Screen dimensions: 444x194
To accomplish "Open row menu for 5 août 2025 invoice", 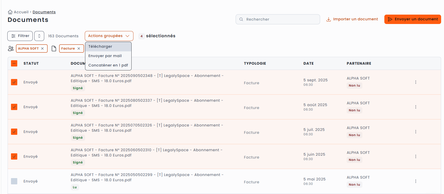I will pyautogui.click(x=415, y=107).
